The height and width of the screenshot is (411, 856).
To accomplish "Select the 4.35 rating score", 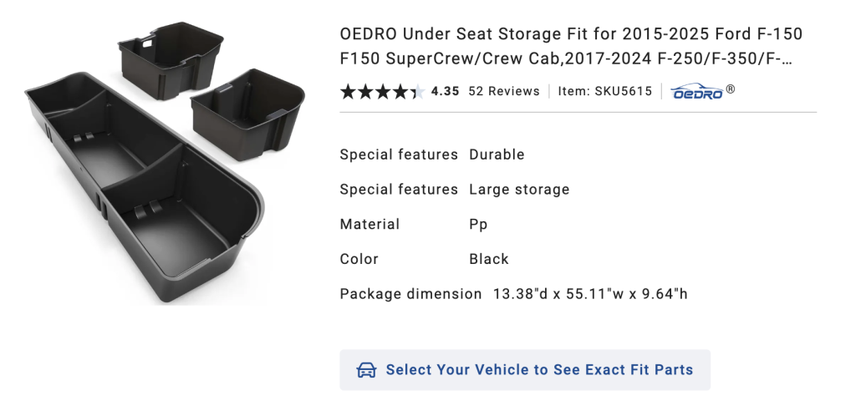I will pos(446,92).
